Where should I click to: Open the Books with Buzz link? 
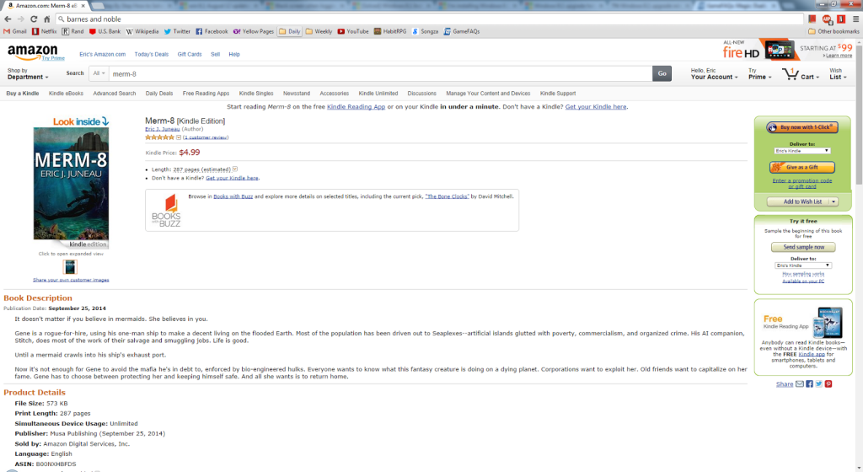tap(233, 196)
